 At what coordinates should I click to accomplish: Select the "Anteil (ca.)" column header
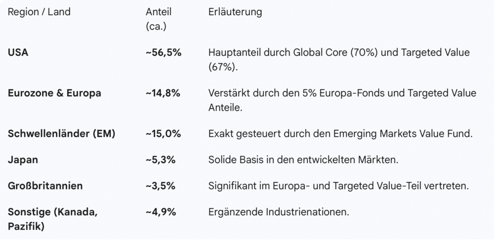pos(159,19)
